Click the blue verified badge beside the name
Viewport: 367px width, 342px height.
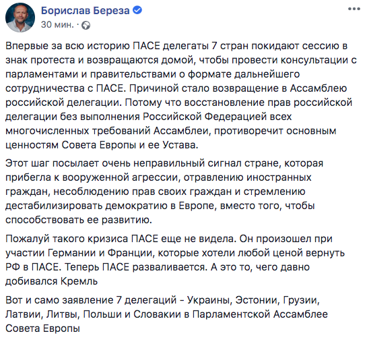point(137,10)
